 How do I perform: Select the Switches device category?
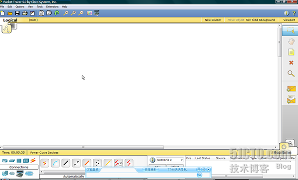(x=12, y=161)
